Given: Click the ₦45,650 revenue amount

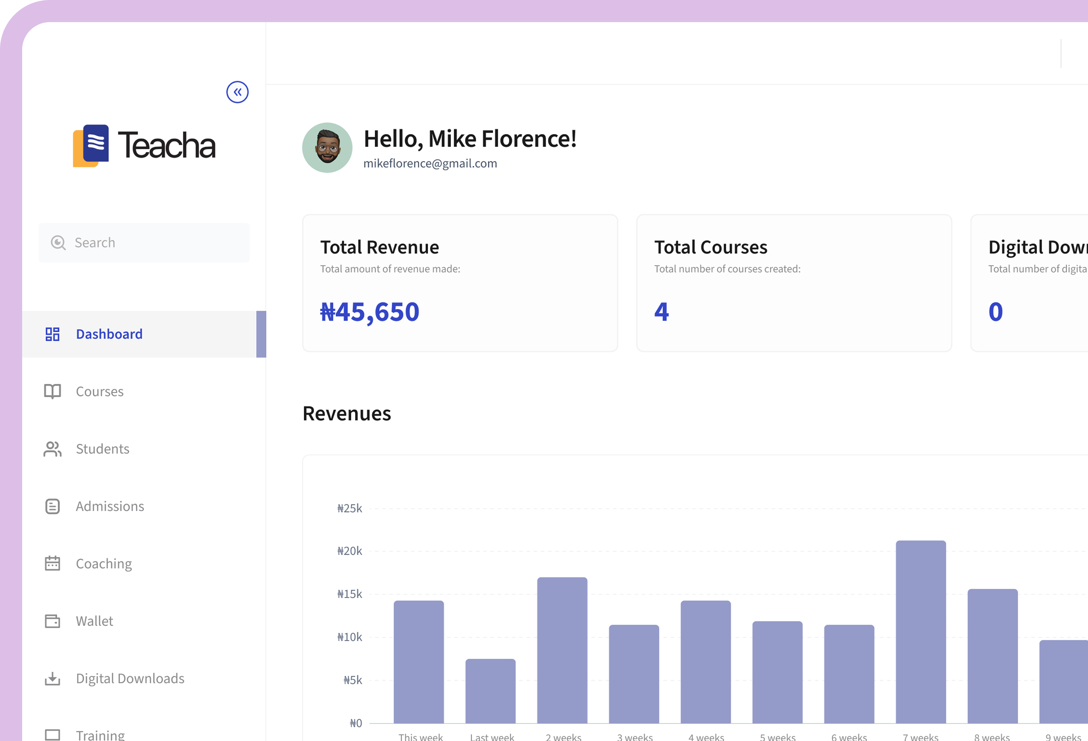Looking at the screenshot, I should [x=369, y=312].
